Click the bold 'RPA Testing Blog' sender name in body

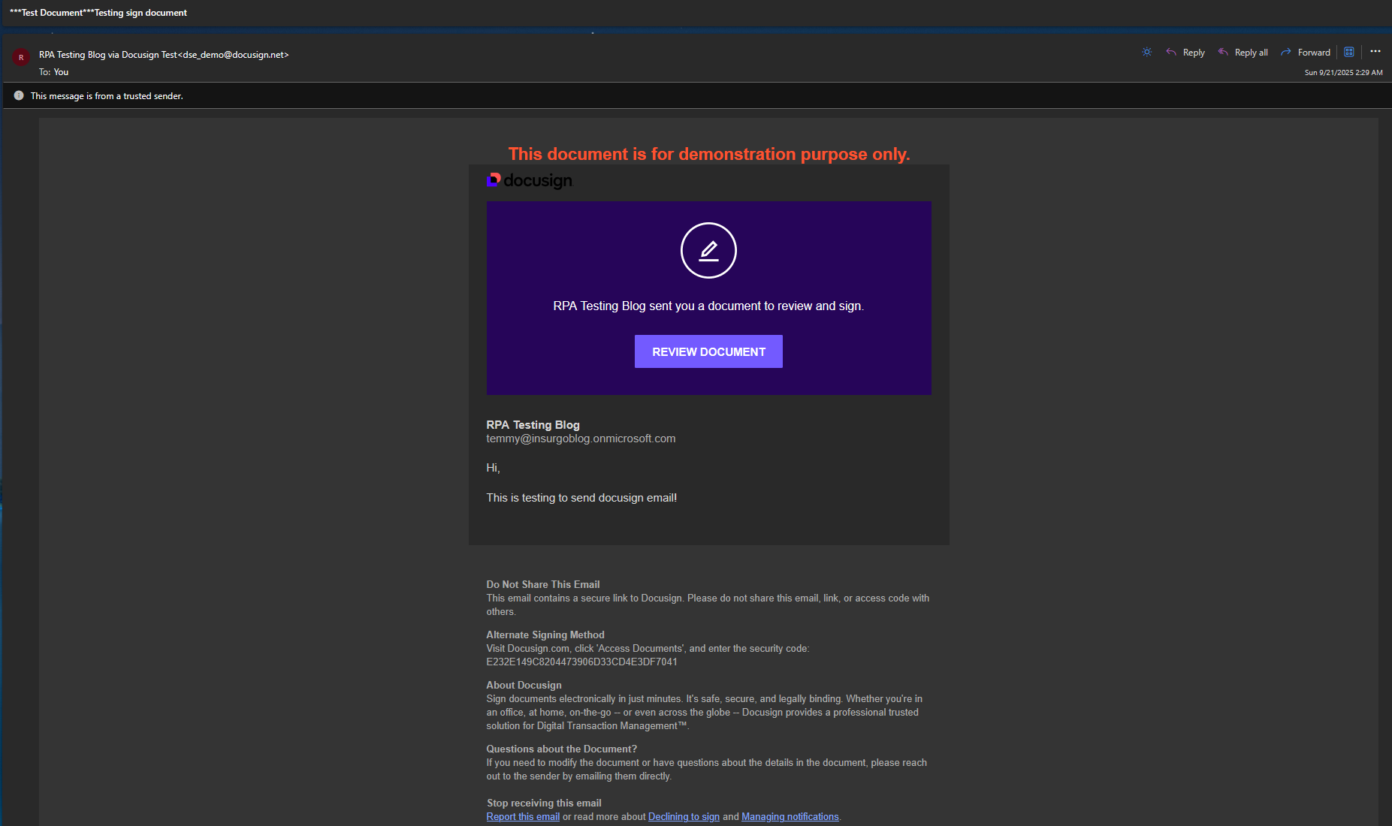[533, 425]
